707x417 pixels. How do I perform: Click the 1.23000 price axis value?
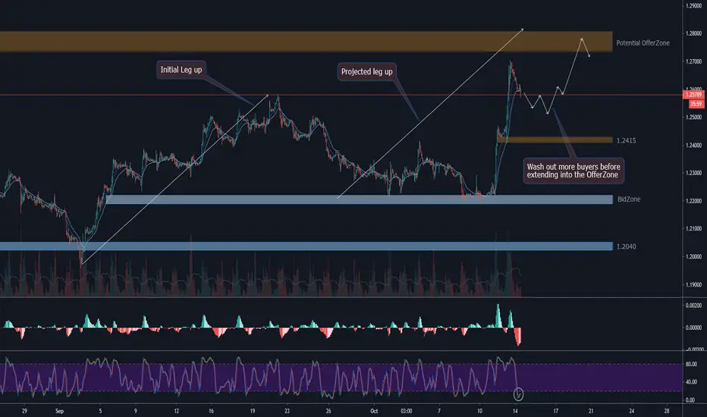click(x=693, y=173)
